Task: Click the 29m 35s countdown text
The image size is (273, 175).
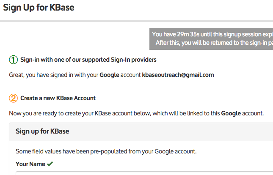Action: [x=188, y=34]
